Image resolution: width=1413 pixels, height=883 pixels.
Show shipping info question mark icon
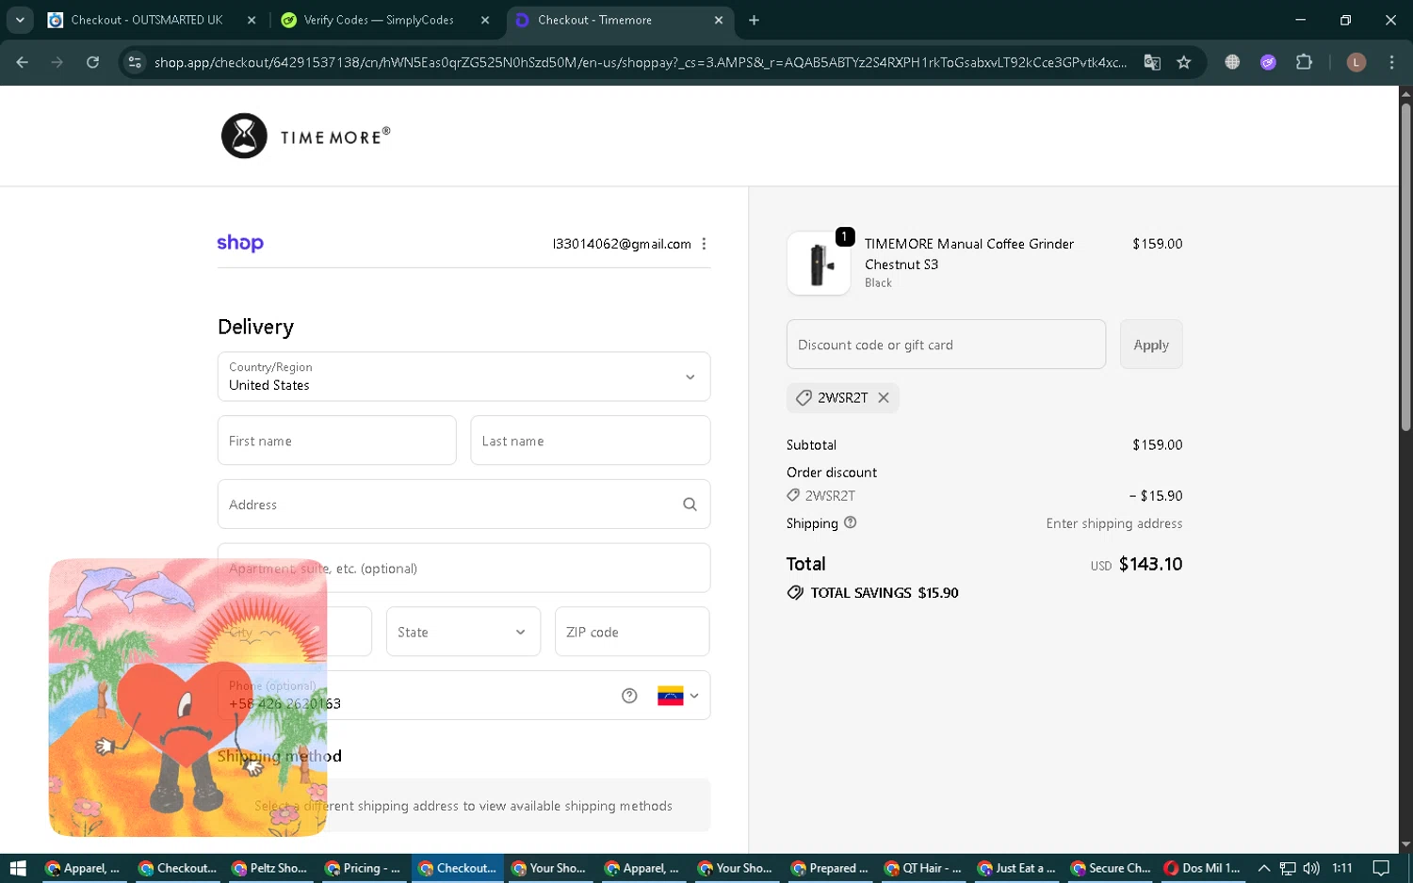(851, 522)
